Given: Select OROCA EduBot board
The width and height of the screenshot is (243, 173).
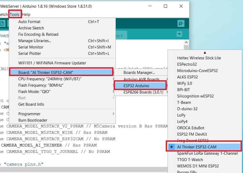Looking at the screenshot, I should pyautogui.click(x=205, y=128).
